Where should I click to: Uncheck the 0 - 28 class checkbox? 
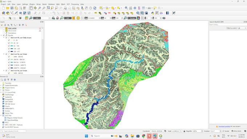[x=9, y=40]
